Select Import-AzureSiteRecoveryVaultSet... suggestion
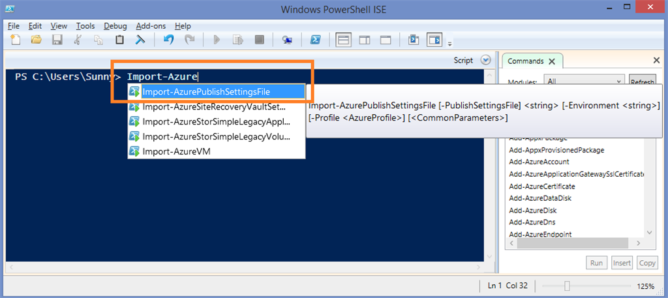This screenshot has width=668, height=298. [x=217, y=106]
